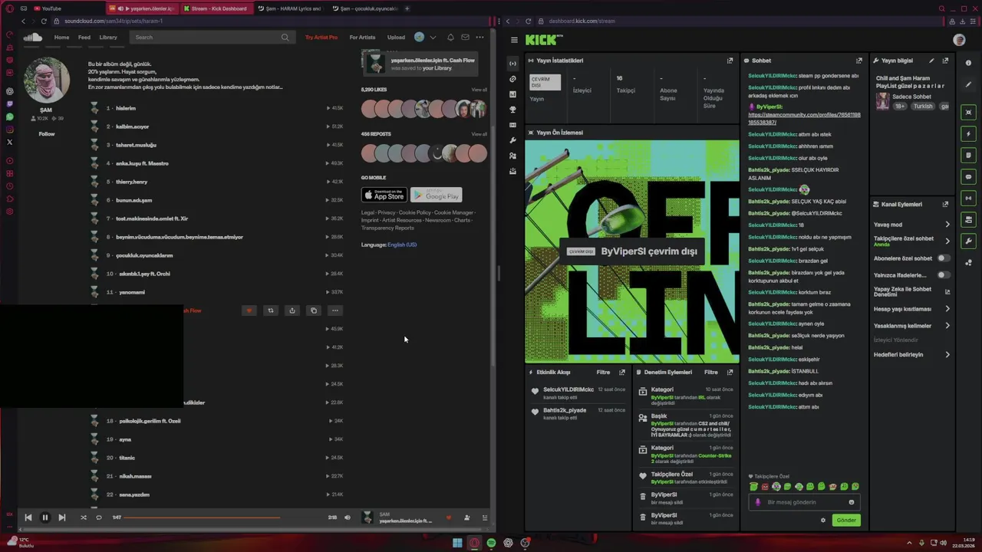The width and height of the screenshot is (982, 552).
Task: Toggle Yalnızca ifadelerle switch
Action: pyautogui.click(x=944, y=274)
